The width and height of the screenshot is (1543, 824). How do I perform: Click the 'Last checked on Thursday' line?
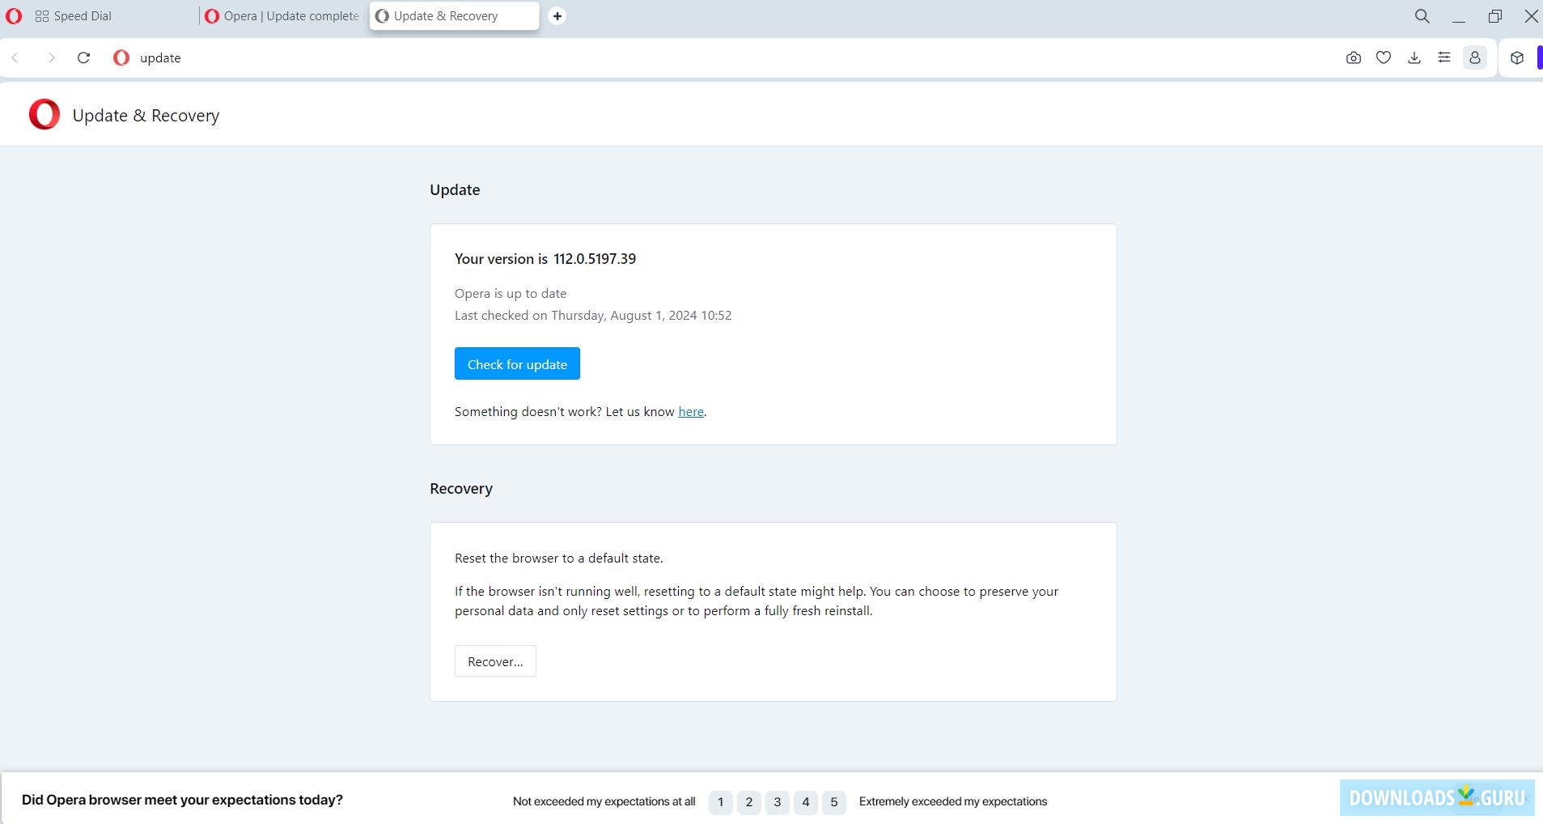coord(593,315)
